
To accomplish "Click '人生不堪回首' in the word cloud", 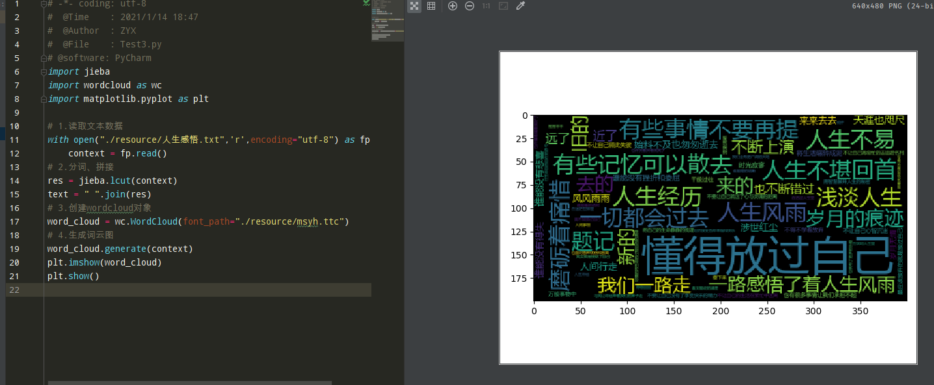I will (x=829, y=169).
